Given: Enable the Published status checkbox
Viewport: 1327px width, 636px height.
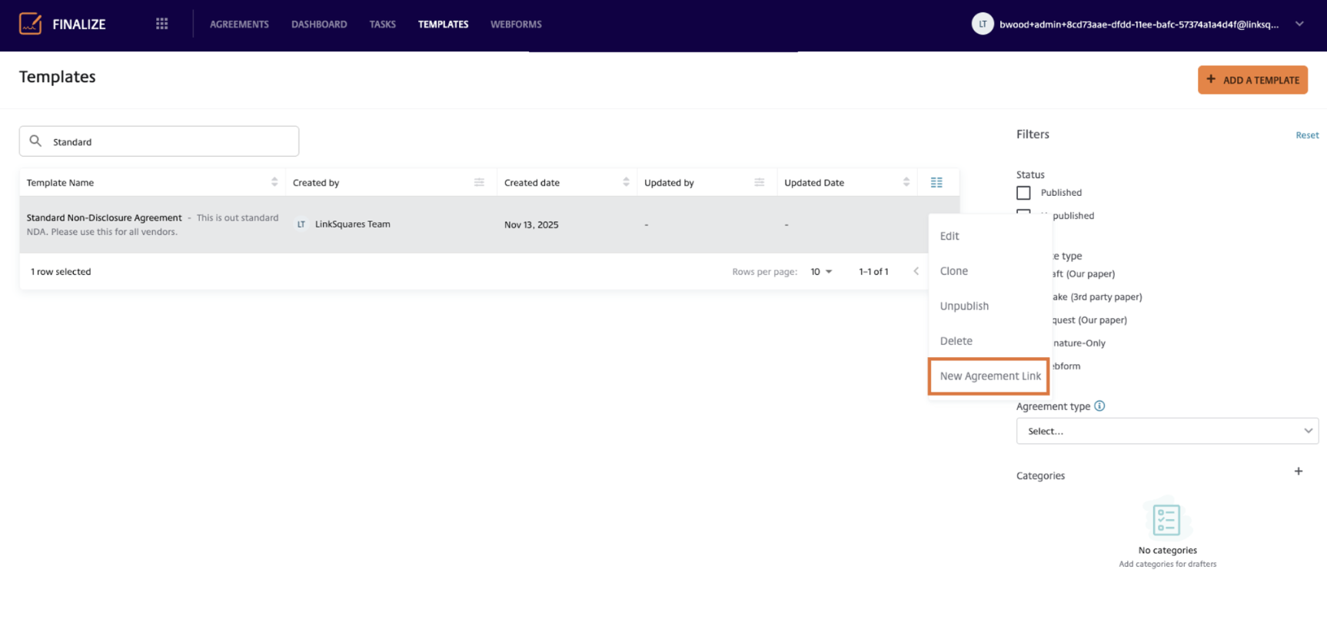Looking at the screenshot, I should (1023, 193).
